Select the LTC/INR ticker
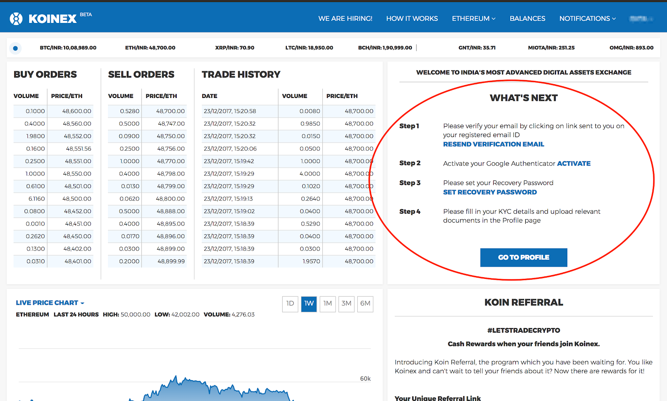Viewport: 667px width, 401px height. pyautogui.click(x=309, y=48)
